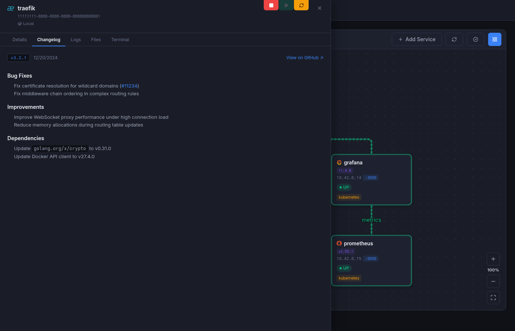The height and width of the screenshot is (331, 515).
Task: Go to the Terminal tab
Action: tap(120, 40)
